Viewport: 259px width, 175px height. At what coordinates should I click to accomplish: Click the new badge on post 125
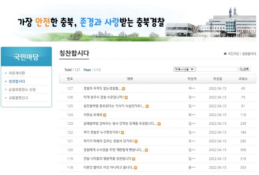[x=147, y=107]
